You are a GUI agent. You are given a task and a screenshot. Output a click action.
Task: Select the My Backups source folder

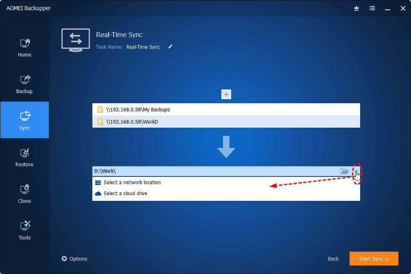pyautogui.click(x=138, y=109)
